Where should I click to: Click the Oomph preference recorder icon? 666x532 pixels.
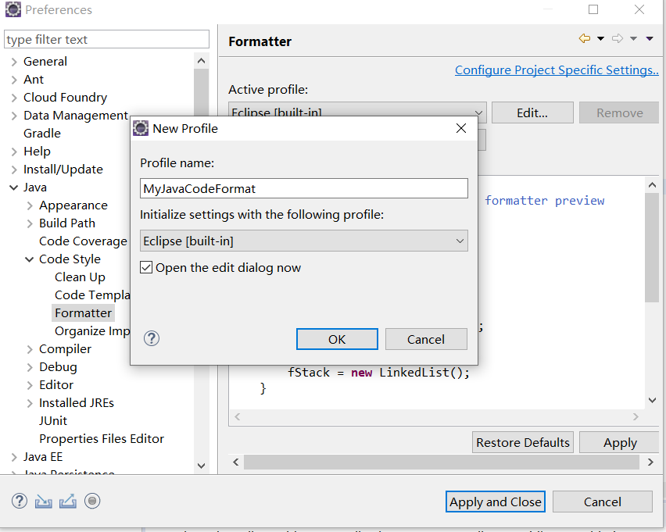pyautogui.click(x=92, y=501)
